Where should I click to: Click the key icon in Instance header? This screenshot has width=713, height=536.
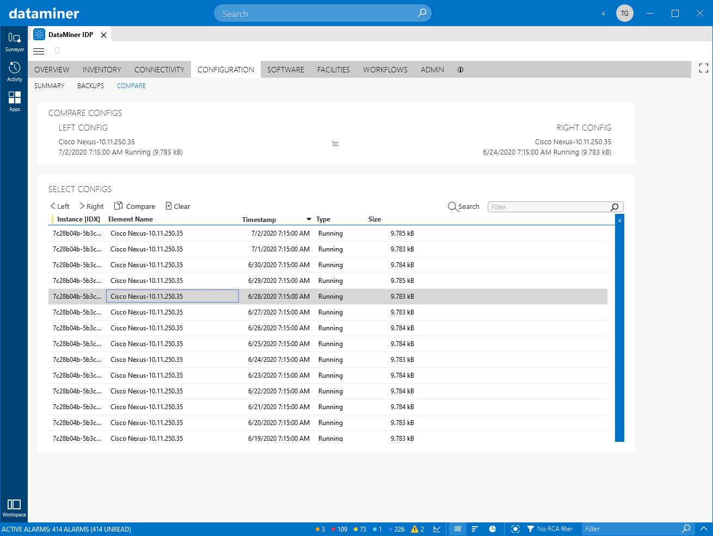52,219
